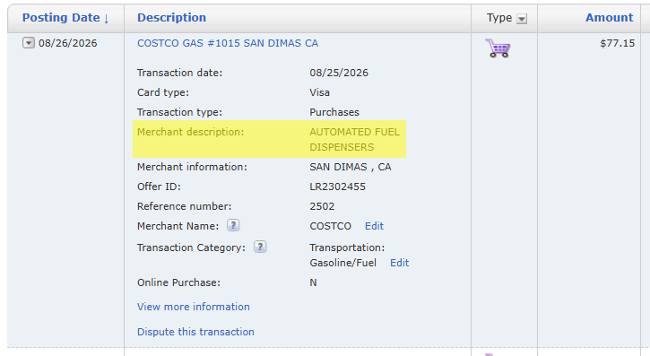Select the Purchases transaction type value
Screen dimensions: 650x356
point(334,112)
